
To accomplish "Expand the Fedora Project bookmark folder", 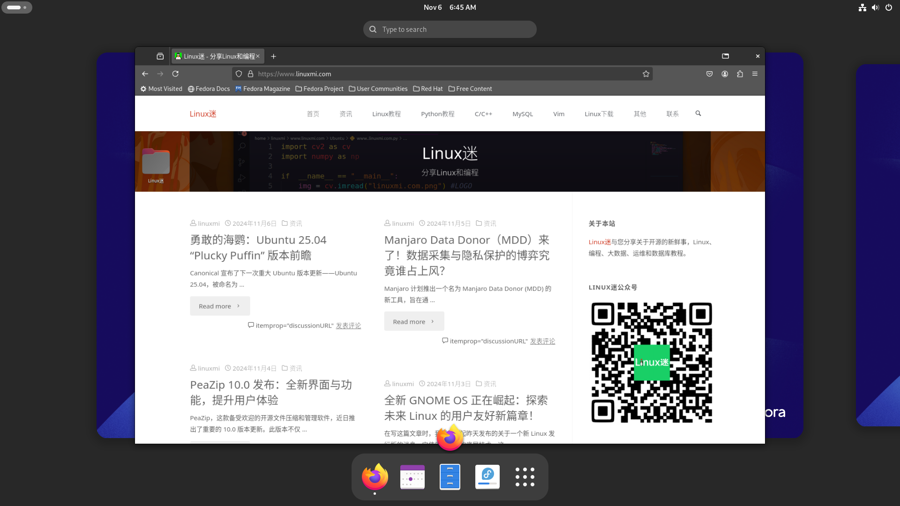I will click(319, 89).
